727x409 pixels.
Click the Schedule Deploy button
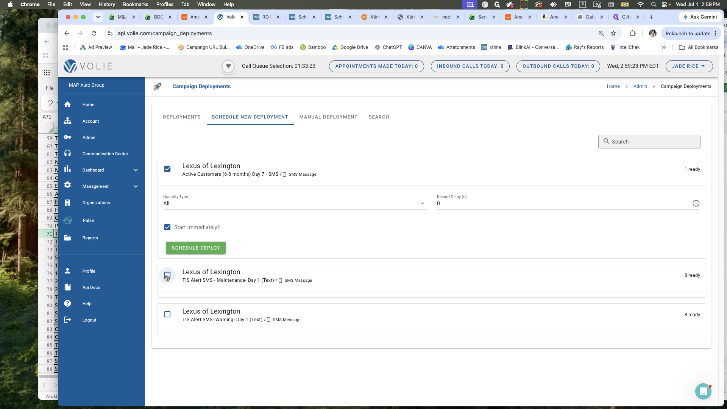[196, 248]
